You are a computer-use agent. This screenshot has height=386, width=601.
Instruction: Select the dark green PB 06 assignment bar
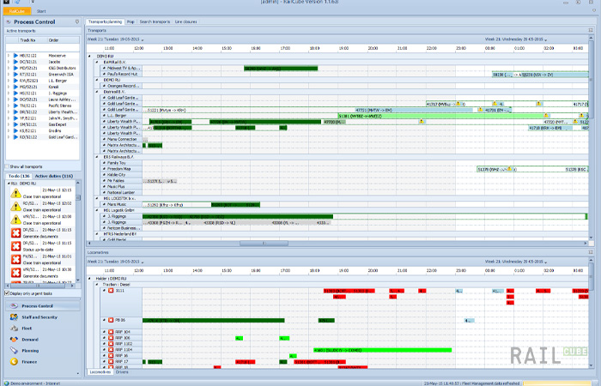click(x=214, y=320)
